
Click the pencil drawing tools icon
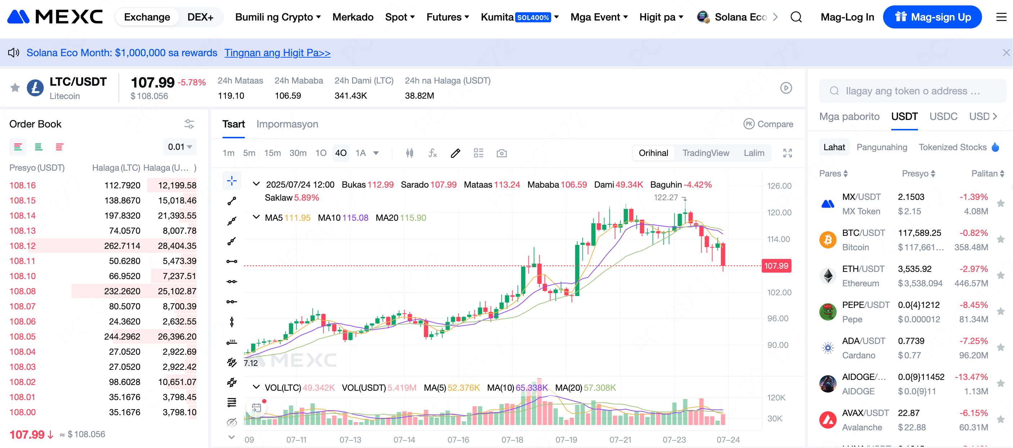455,153
